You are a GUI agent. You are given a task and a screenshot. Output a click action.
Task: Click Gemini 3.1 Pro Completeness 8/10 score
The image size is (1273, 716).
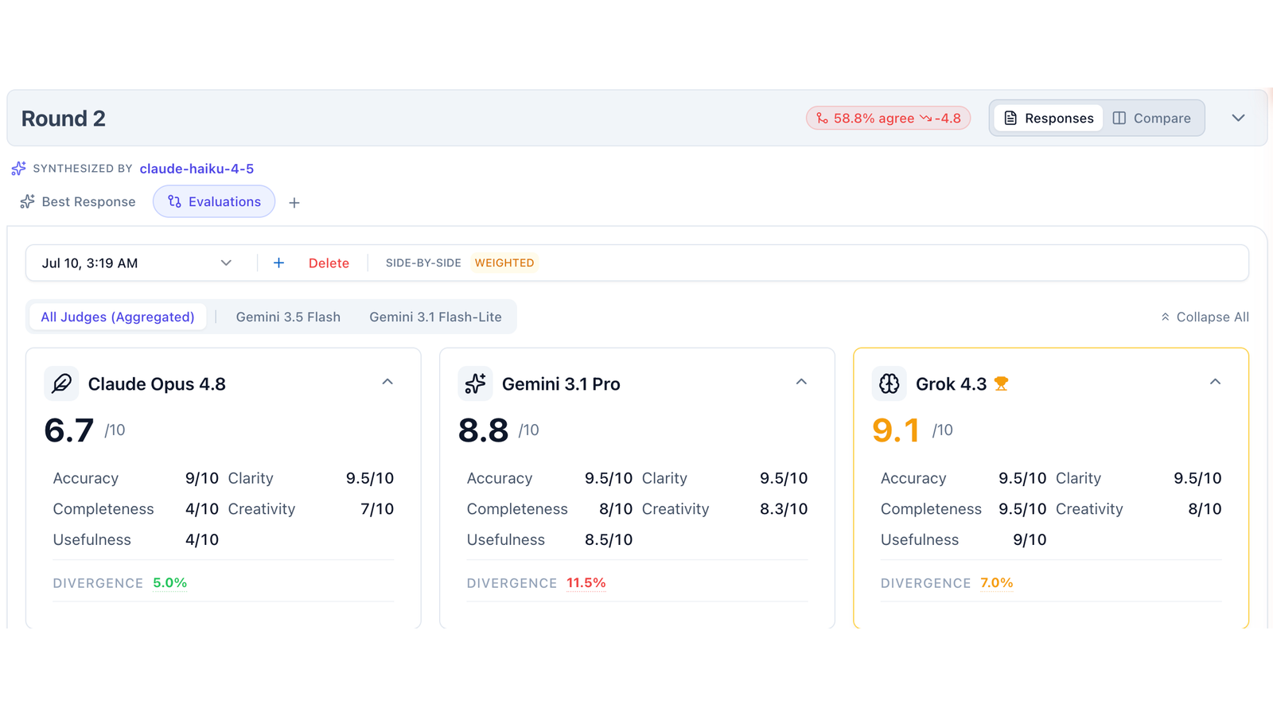(x=616, y=509)
